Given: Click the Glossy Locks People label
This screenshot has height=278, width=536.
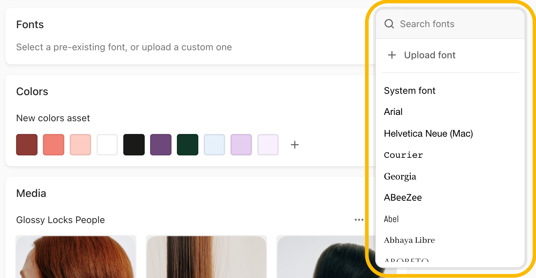Looking at the screenshot, I should pyautogui.click(x=60, y=220).
